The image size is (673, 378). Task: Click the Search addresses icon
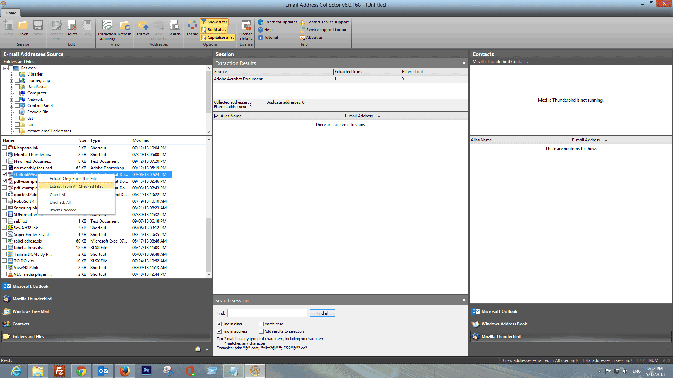174,28
